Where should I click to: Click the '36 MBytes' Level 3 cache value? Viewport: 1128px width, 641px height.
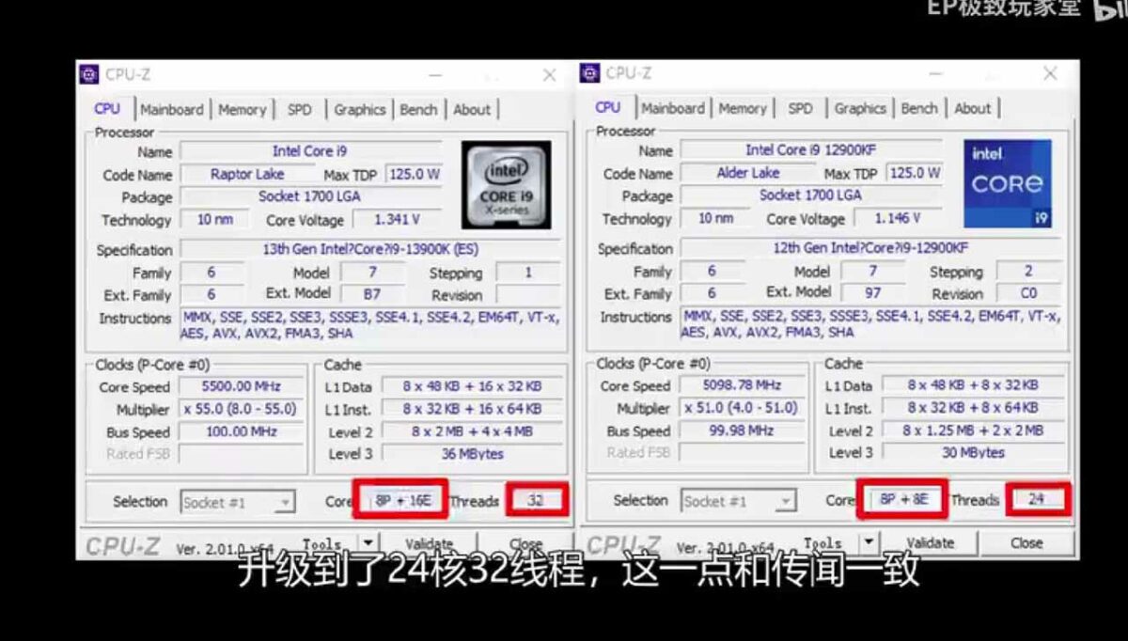tap(472, 455)
